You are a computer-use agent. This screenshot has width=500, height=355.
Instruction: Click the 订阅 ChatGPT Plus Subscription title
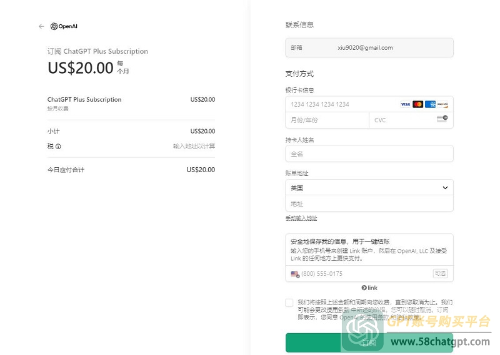click(97, 51)
